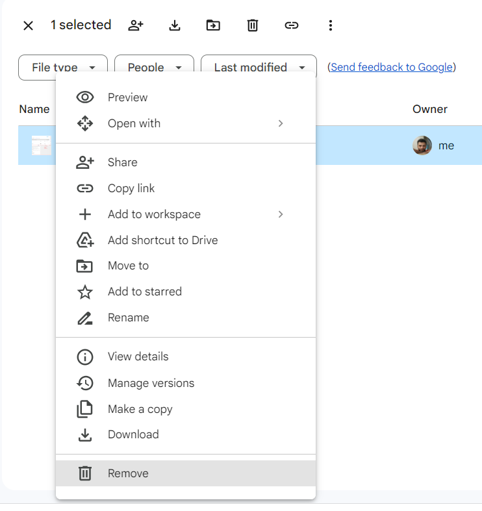Click the copy pages icon

[85, 409]
